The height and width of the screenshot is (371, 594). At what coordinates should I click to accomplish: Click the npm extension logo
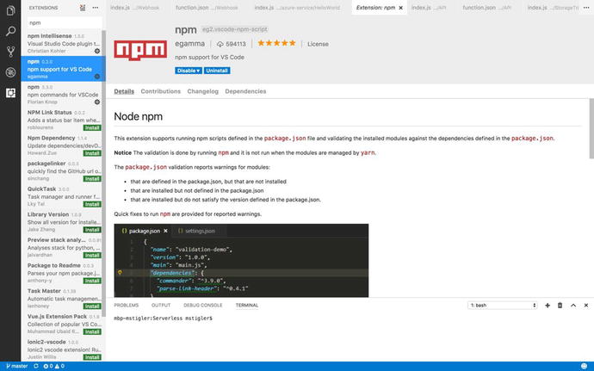coord(140,51)
